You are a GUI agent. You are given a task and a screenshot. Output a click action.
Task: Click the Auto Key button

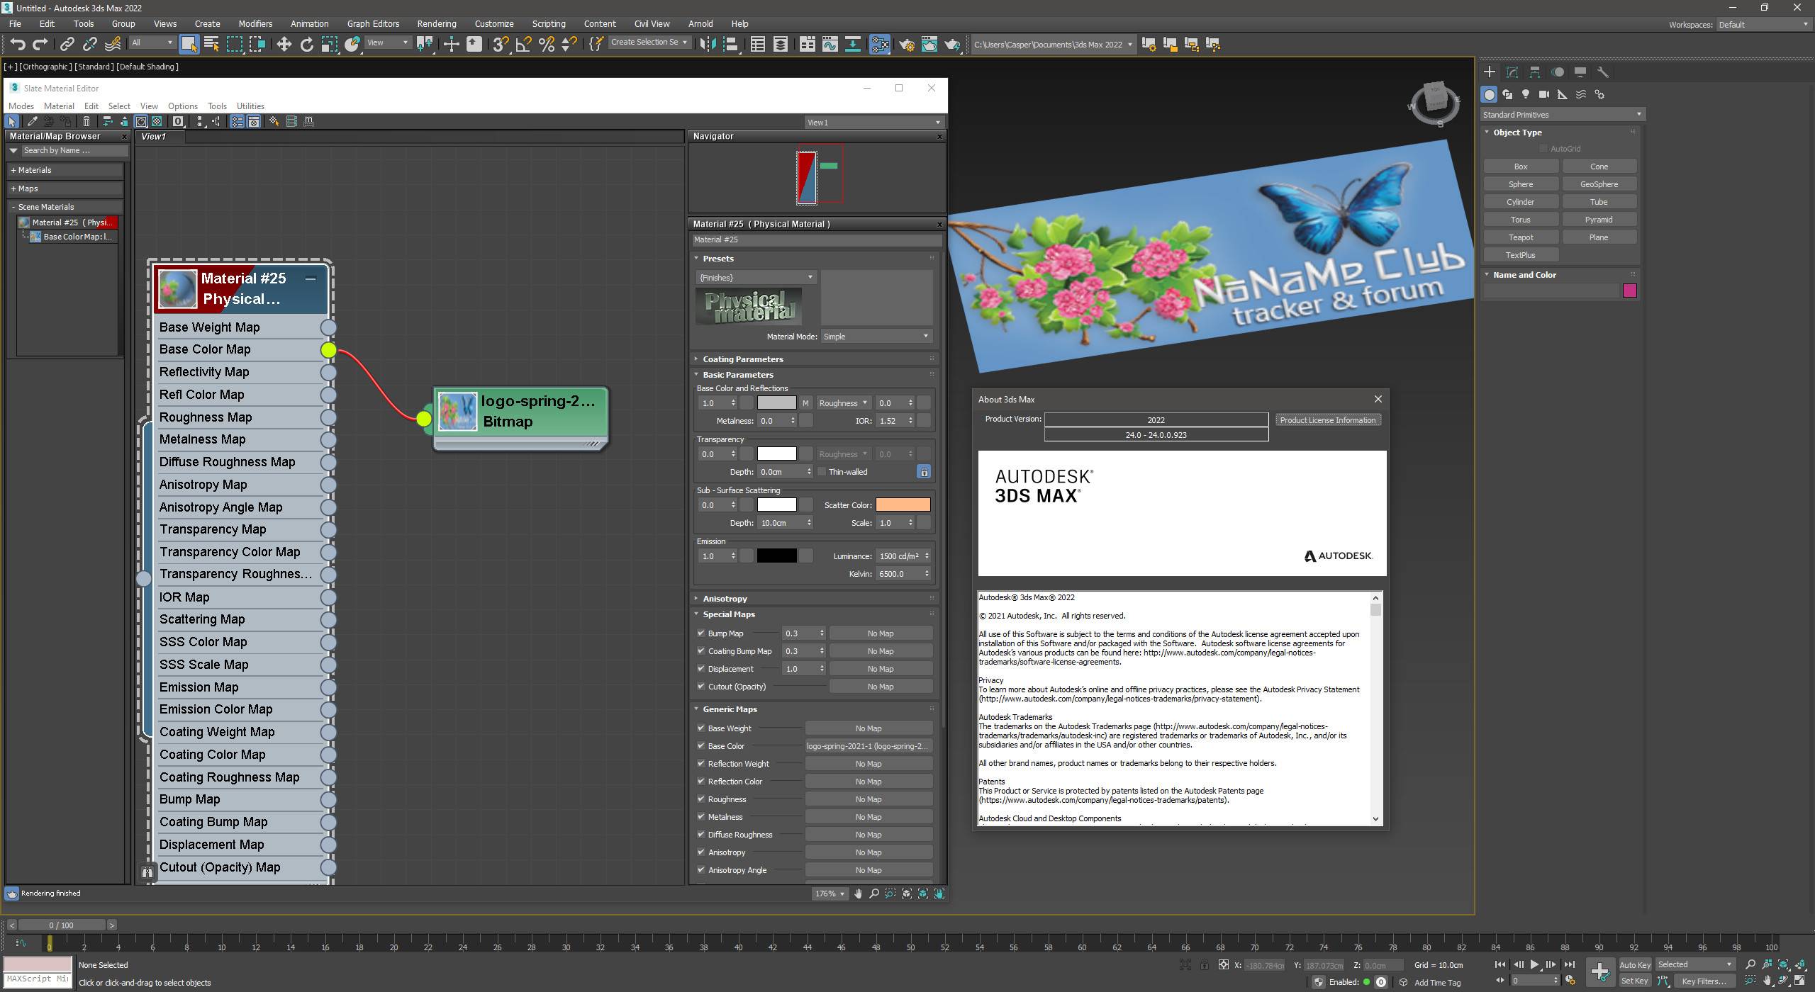coord(1635,964)
